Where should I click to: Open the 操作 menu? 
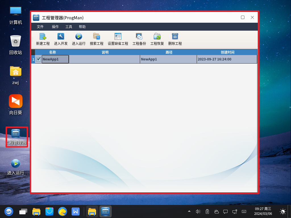[x=55, y=27]
